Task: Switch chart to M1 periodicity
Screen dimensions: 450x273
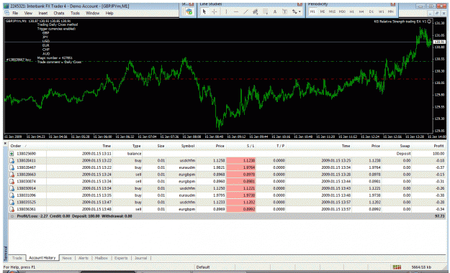Action: tap(312, 11)
